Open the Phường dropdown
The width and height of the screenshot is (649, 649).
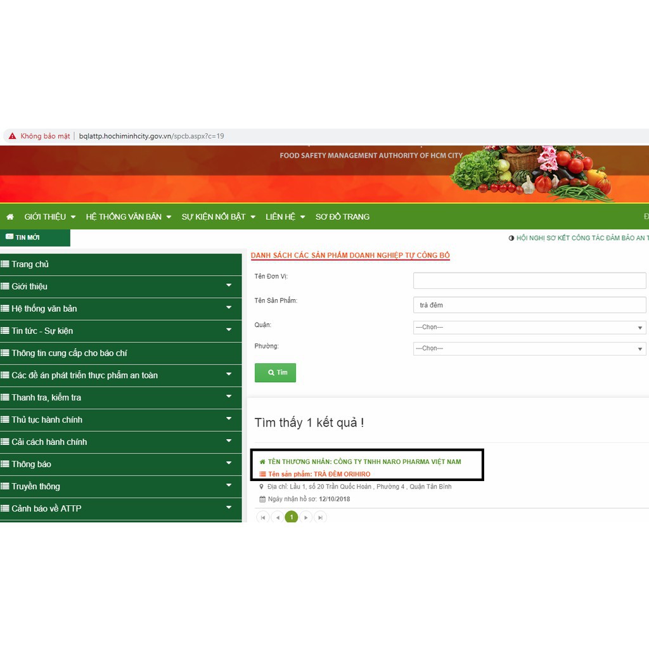click(x=529, y=349)
